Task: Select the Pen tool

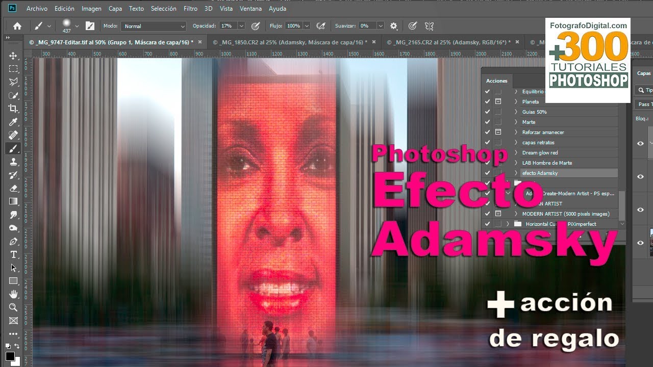Action: [13, 241]
